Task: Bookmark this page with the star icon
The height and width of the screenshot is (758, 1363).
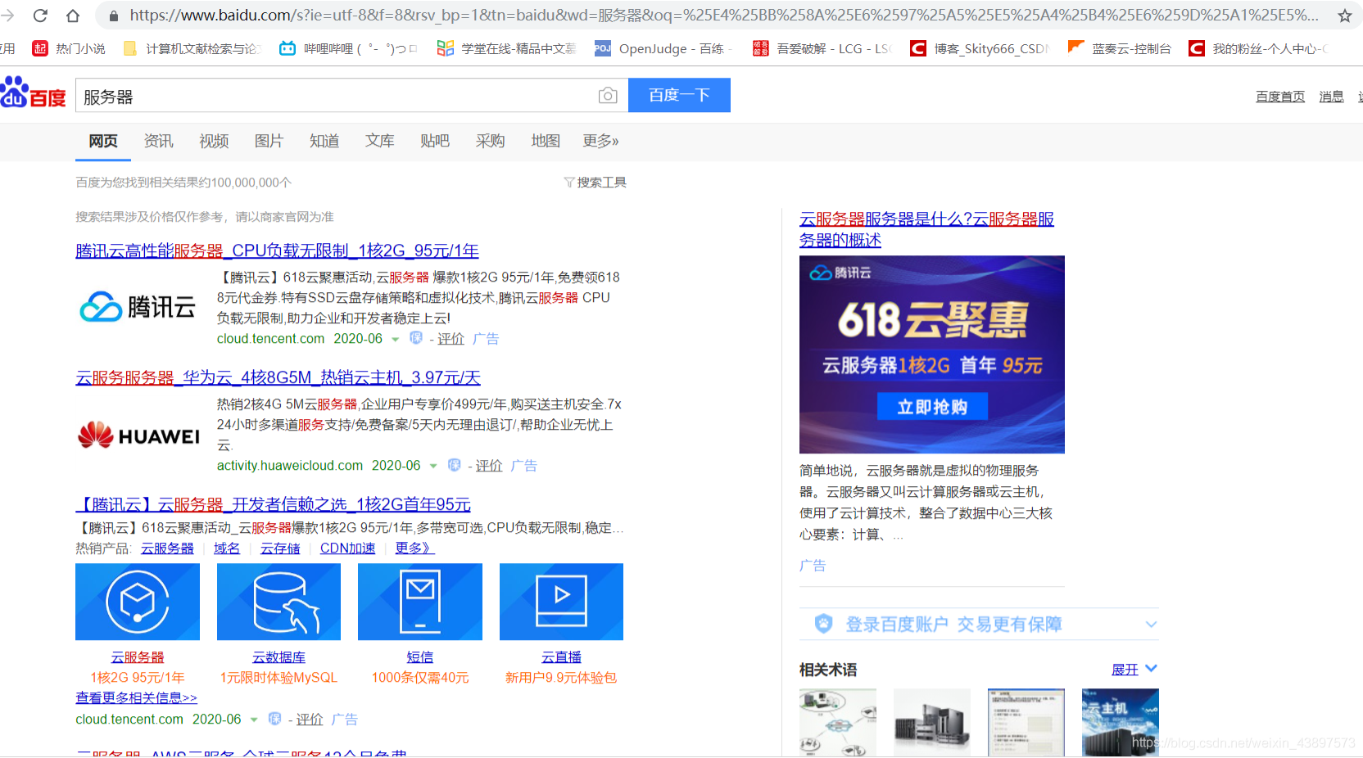Action: tap(1344, 16)
